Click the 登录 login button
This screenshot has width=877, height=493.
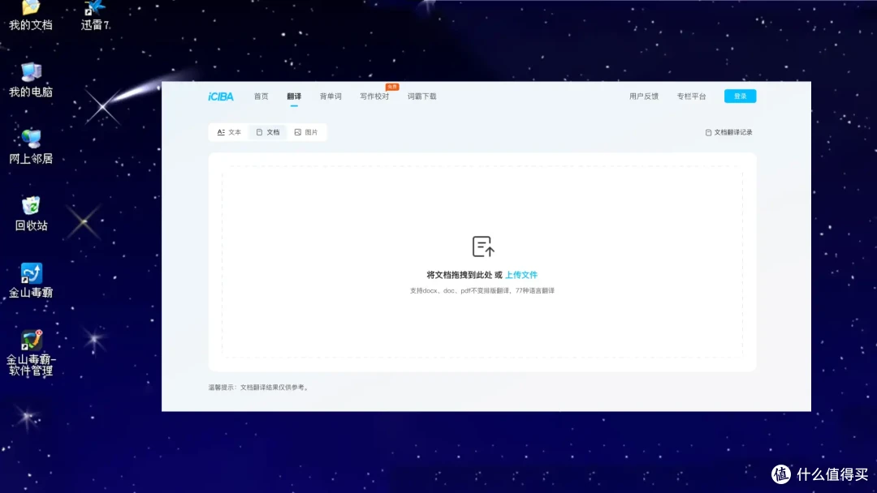[740, 96]
